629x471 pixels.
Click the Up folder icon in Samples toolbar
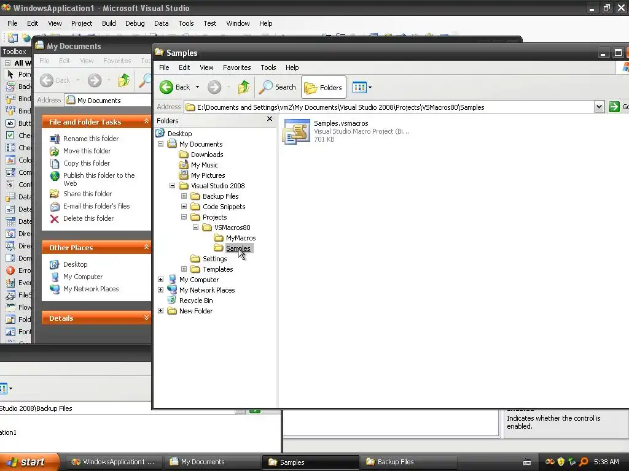[x=243, y=87]
